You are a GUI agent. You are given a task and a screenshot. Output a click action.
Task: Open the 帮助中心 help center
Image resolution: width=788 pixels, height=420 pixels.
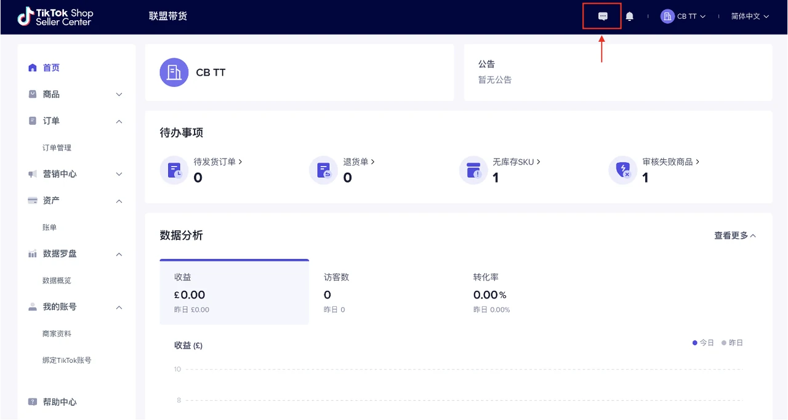click(x=60, y=402)
